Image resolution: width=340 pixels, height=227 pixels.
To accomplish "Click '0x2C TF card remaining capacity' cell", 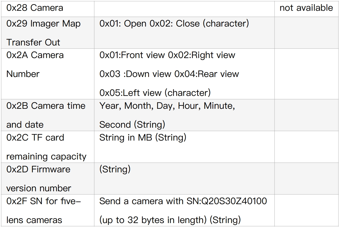I will pyautogui.click(x=46, y=147).
